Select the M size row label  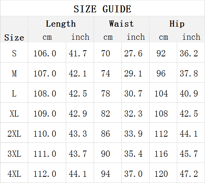pyautogui.click(x=14, y=73)
